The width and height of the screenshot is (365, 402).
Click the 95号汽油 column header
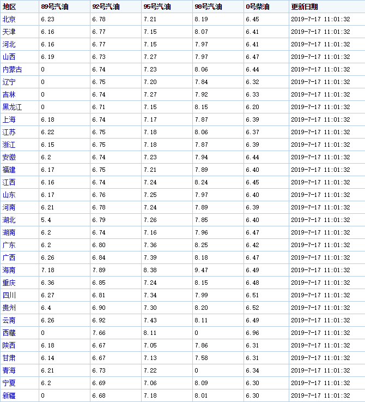point(157,7)
